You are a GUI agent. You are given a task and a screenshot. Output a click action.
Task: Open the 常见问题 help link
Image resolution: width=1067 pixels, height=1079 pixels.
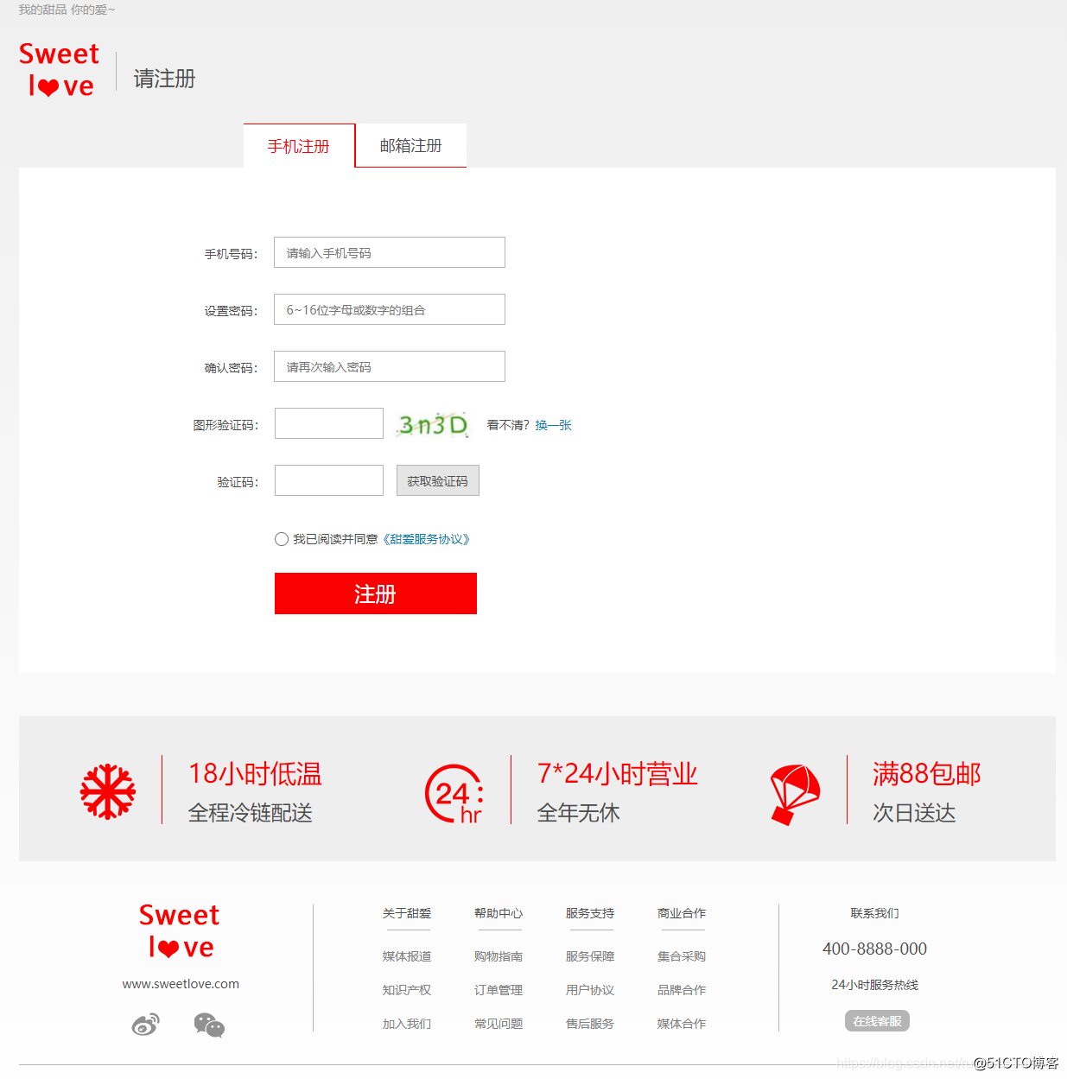[499, 1024]
